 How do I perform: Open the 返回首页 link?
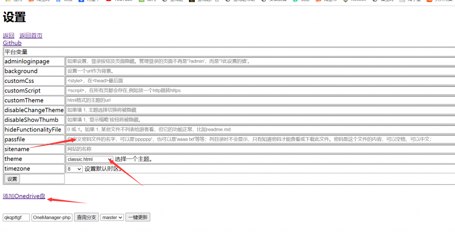(x=31, y=35)
